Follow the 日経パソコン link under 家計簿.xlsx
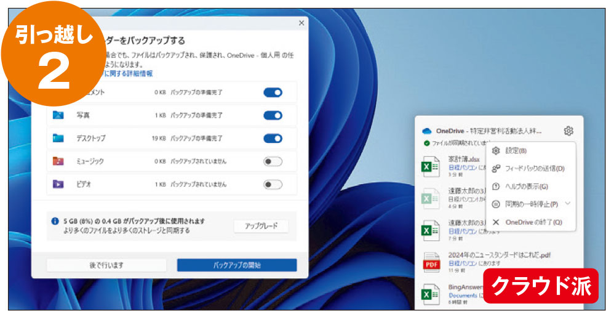This screenshot has height=311, width=606. (462, 167)
